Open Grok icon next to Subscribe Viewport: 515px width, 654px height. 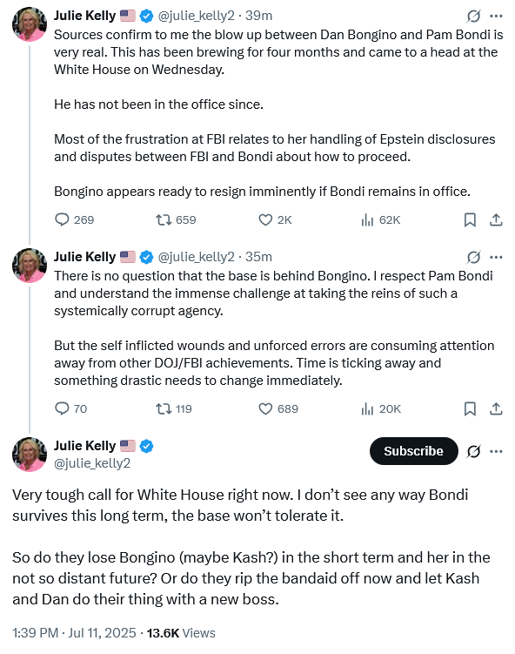tap(473, 451)
